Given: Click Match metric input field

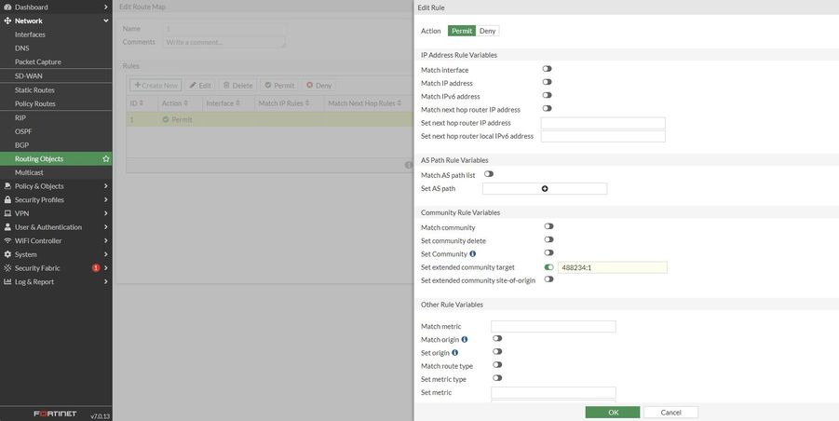Looking at the screenshot, I should [x=553, y=326].
